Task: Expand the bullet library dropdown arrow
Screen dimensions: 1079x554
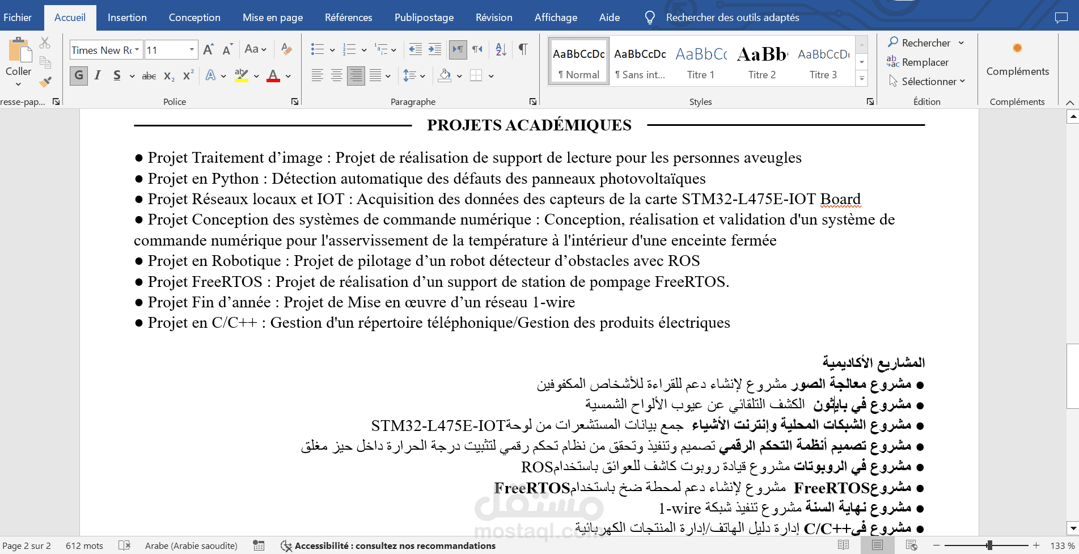Action: (x=332, y=50)
